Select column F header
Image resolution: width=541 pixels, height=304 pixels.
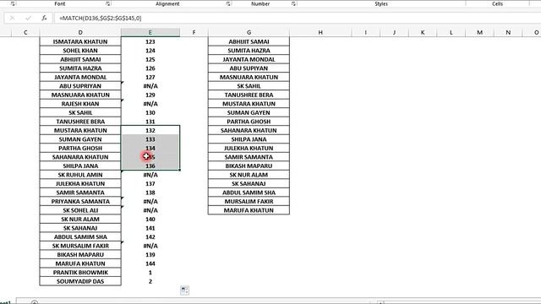[194, 32]
